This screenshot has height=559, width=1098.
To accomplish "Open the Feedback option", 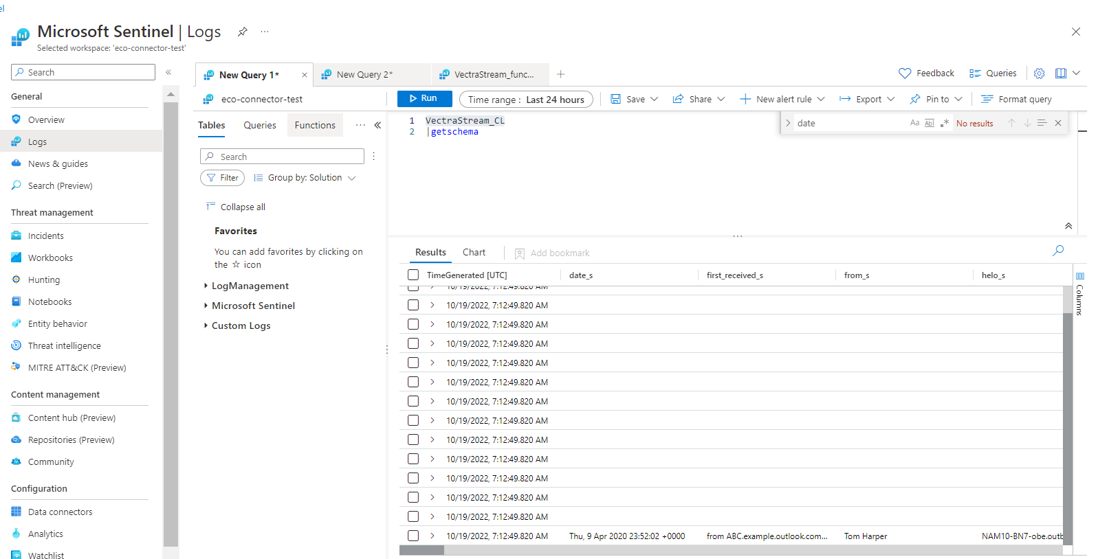I will (x=926, y=73).
